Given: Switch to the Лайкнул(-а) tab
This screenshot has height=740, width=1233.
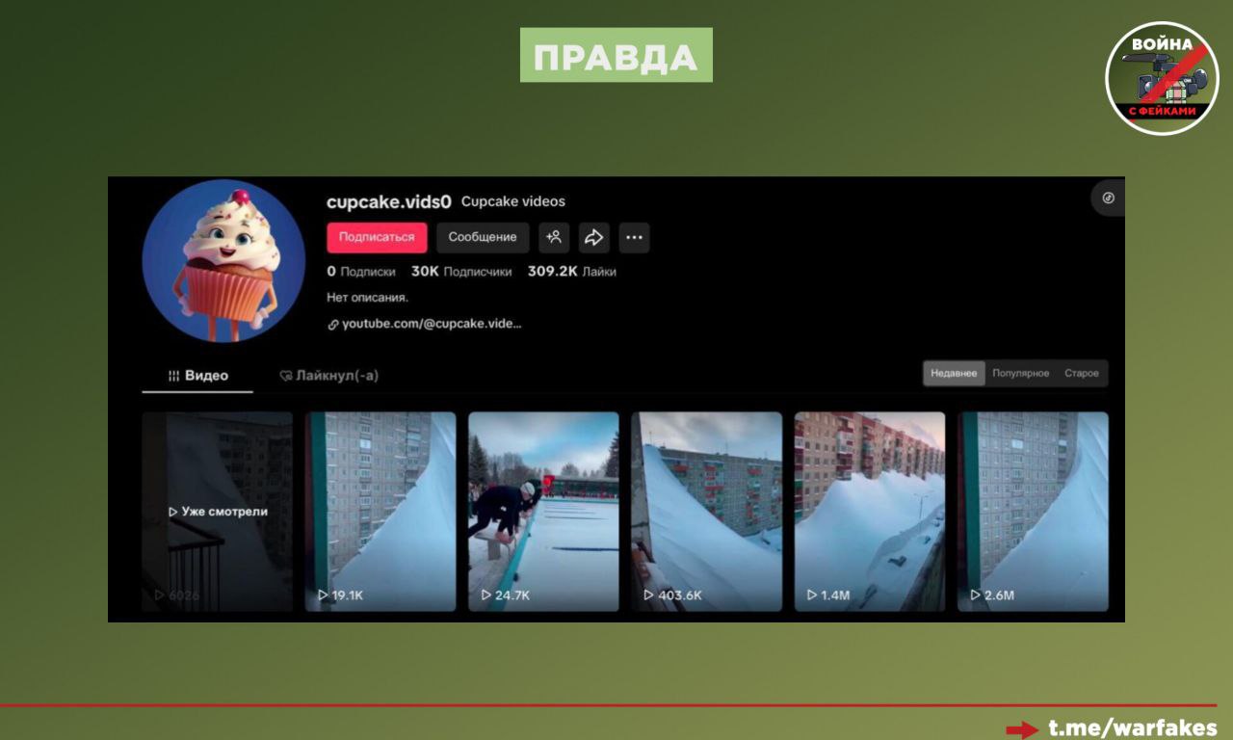Looking at the screenshot, I should tap(328, 376).
